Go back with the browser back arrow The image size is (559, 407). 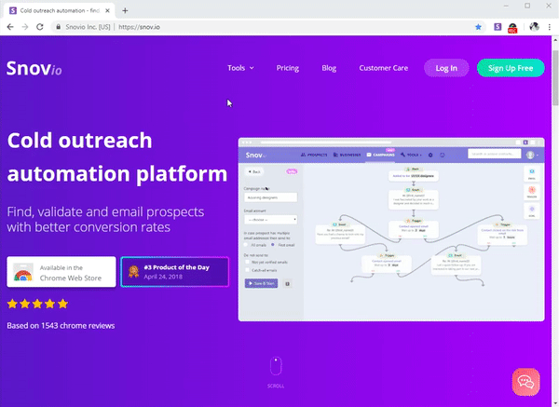pos(10,27)
